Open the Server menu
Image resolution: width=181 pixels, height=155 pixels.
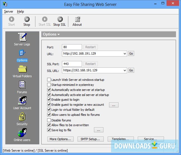(9, 11)
